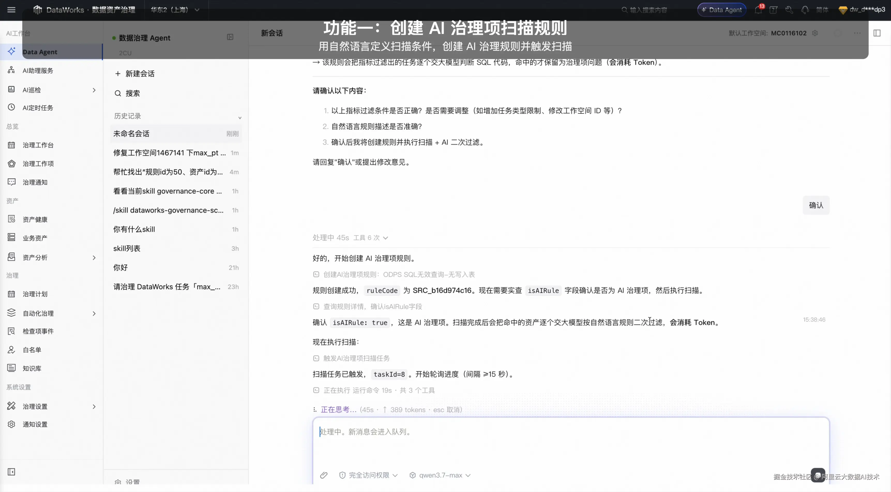Click the 正在执行 运行命令 tool row

(374, 390)
